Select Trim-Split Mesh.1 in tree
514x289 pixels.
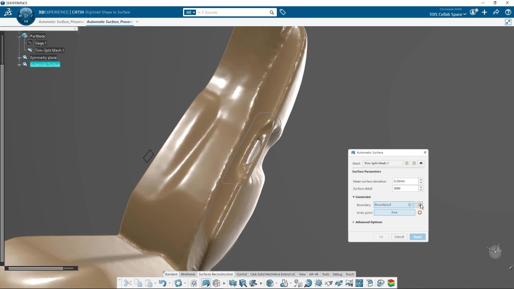pos(49,50)
